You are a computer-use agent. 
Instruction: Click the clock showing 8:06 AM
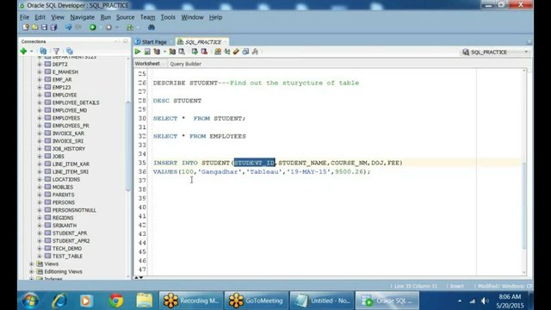click(x=510, y=296)
